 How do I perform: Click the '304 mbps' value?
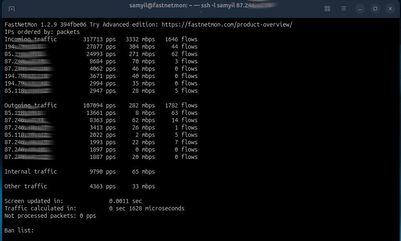[x=142, y=47]
